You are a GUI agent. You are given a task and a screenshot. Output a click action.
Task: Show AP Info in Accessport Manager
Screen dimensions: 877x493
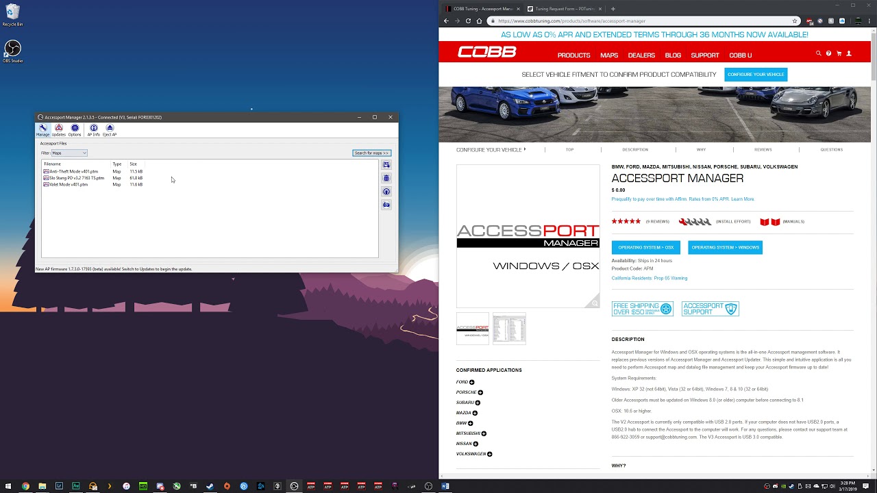pos(94,130)
